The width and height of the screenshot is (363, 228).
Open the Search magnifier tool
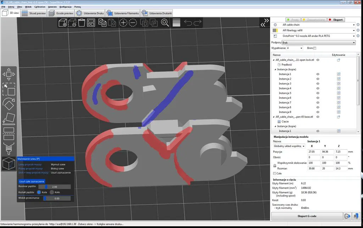click(x=165, y=23)
